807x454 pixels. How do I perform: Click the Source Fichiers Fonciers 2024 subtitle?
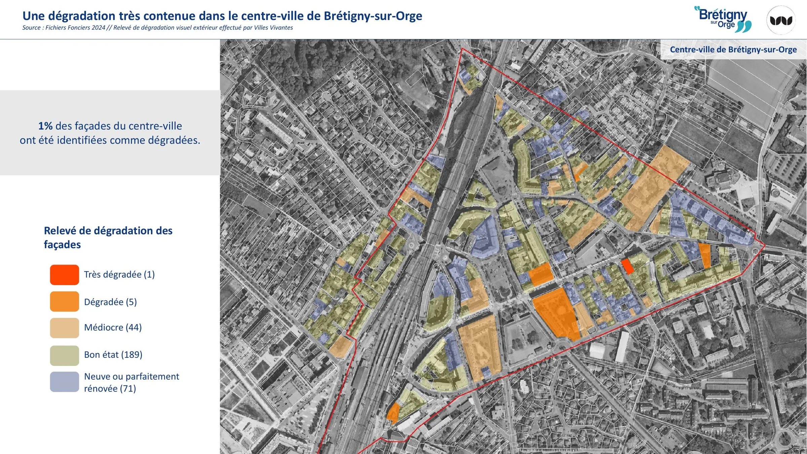[157, 28]
